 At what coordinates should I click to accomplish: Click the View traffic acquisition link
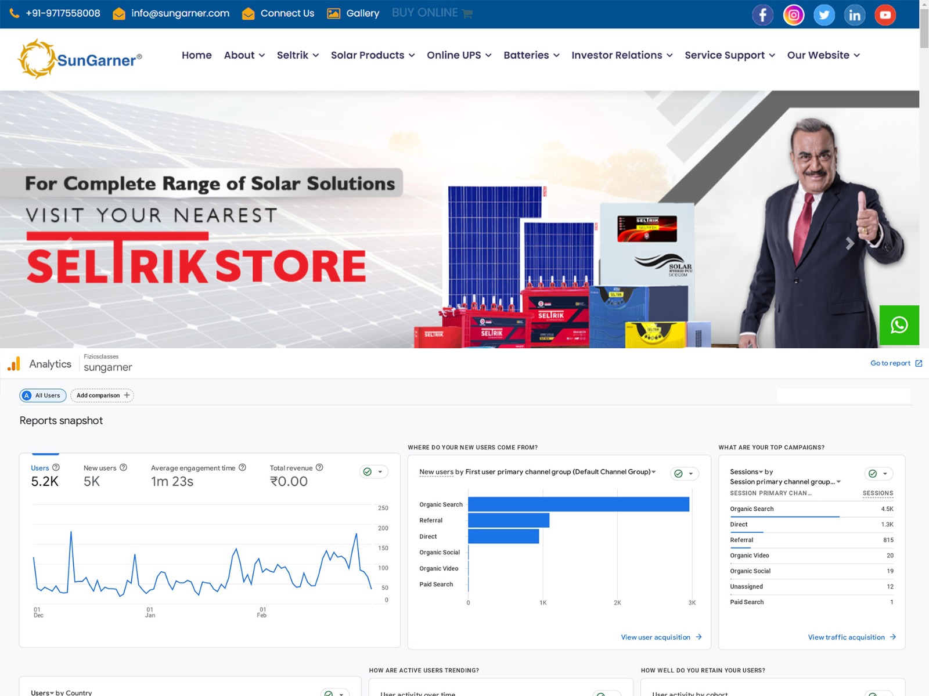[852, 637]
